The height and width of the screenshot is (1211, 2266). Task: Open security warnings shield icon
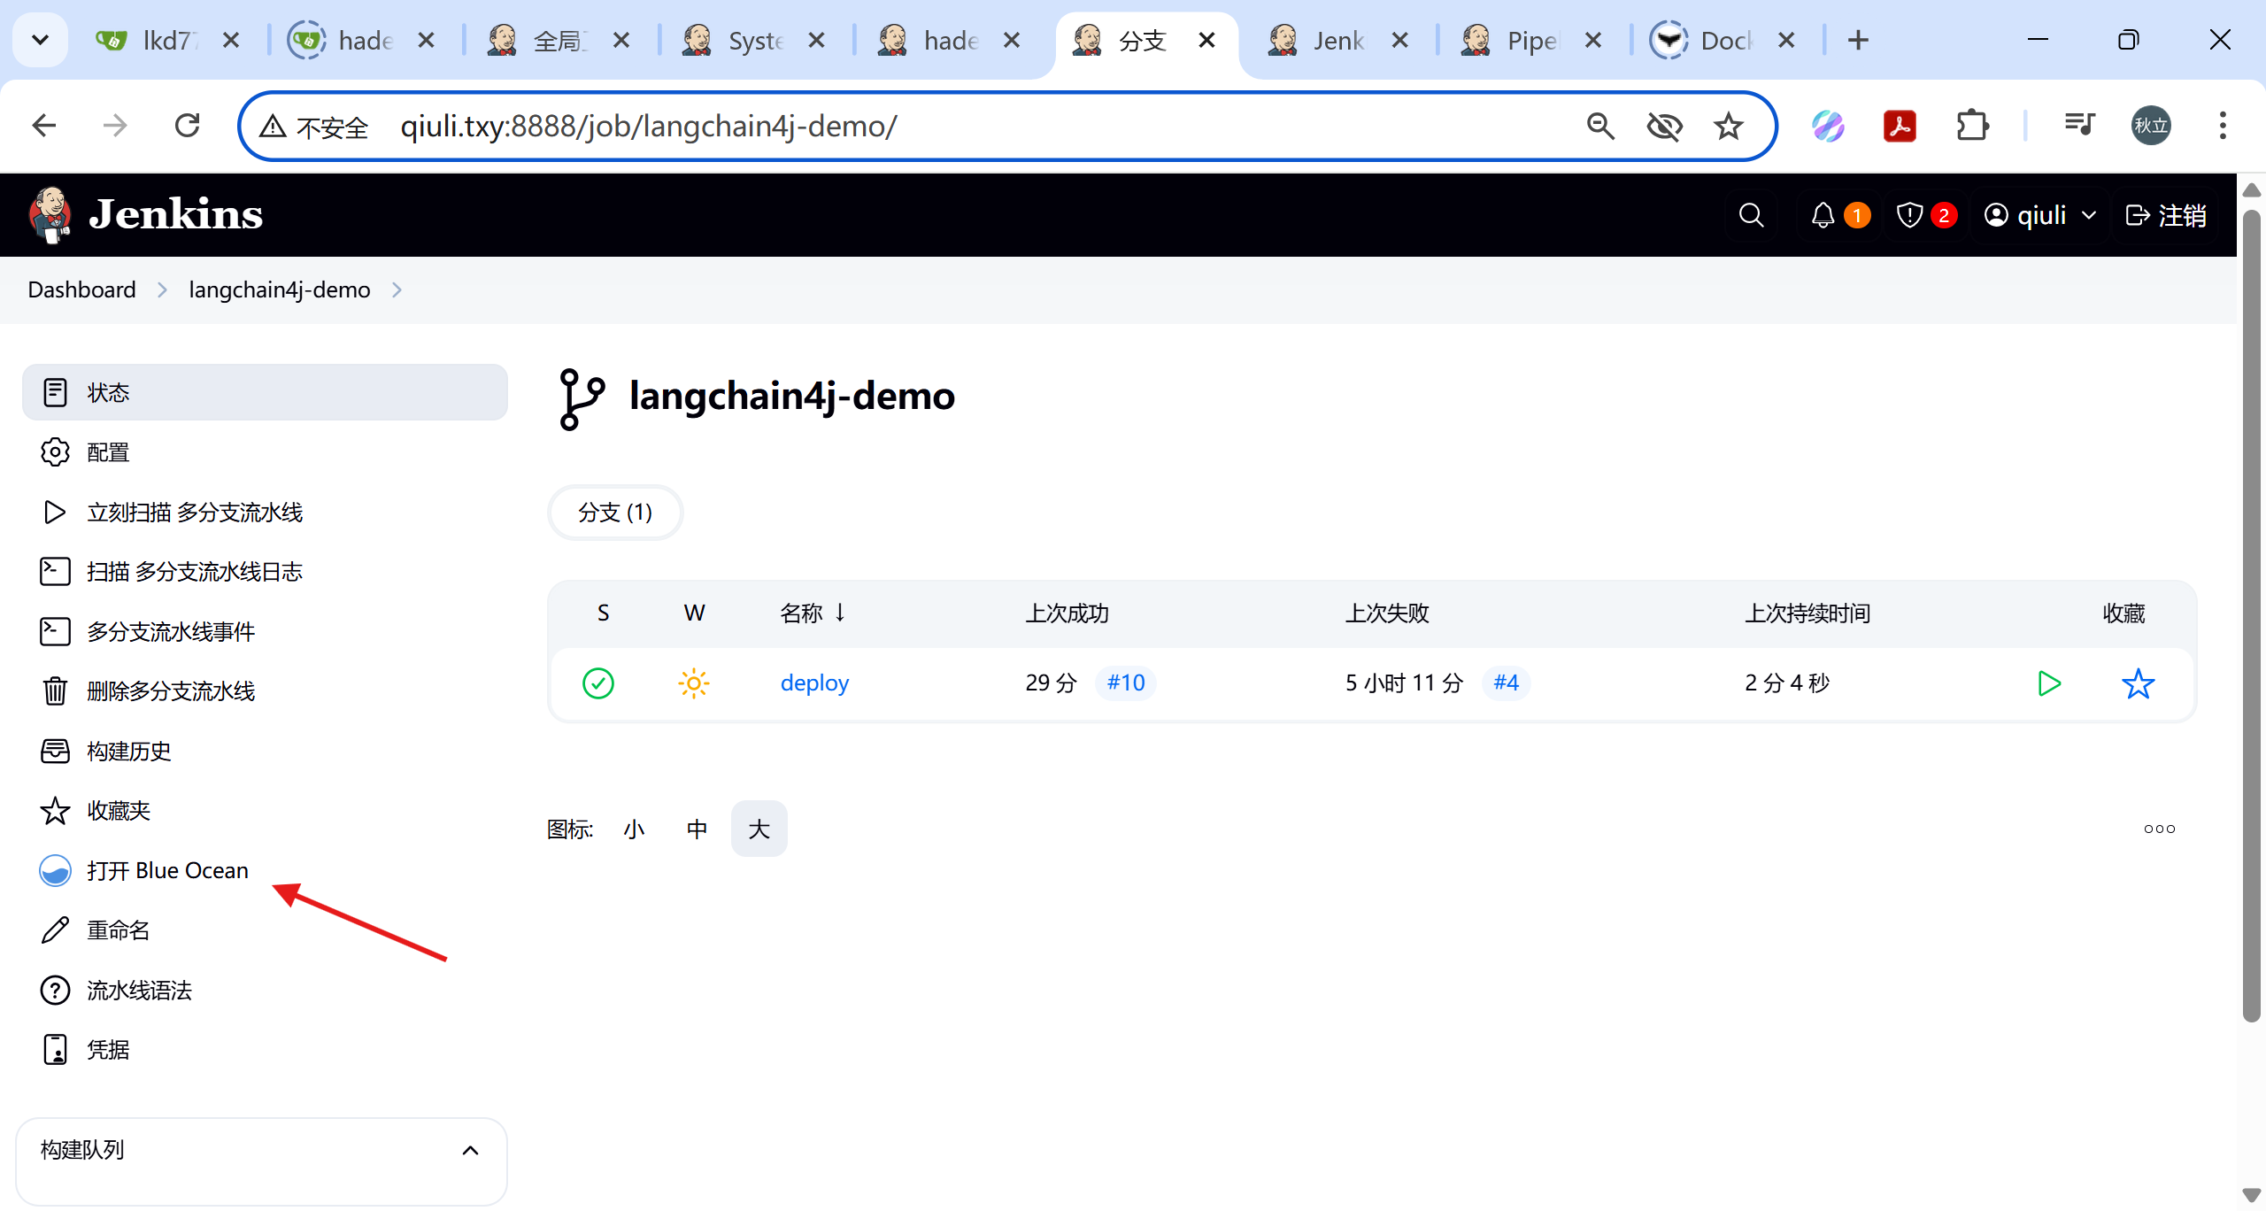pos(1909,215)
